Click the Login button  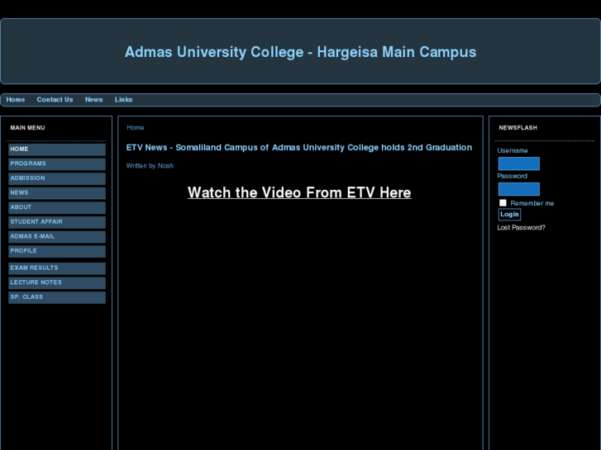509,215
